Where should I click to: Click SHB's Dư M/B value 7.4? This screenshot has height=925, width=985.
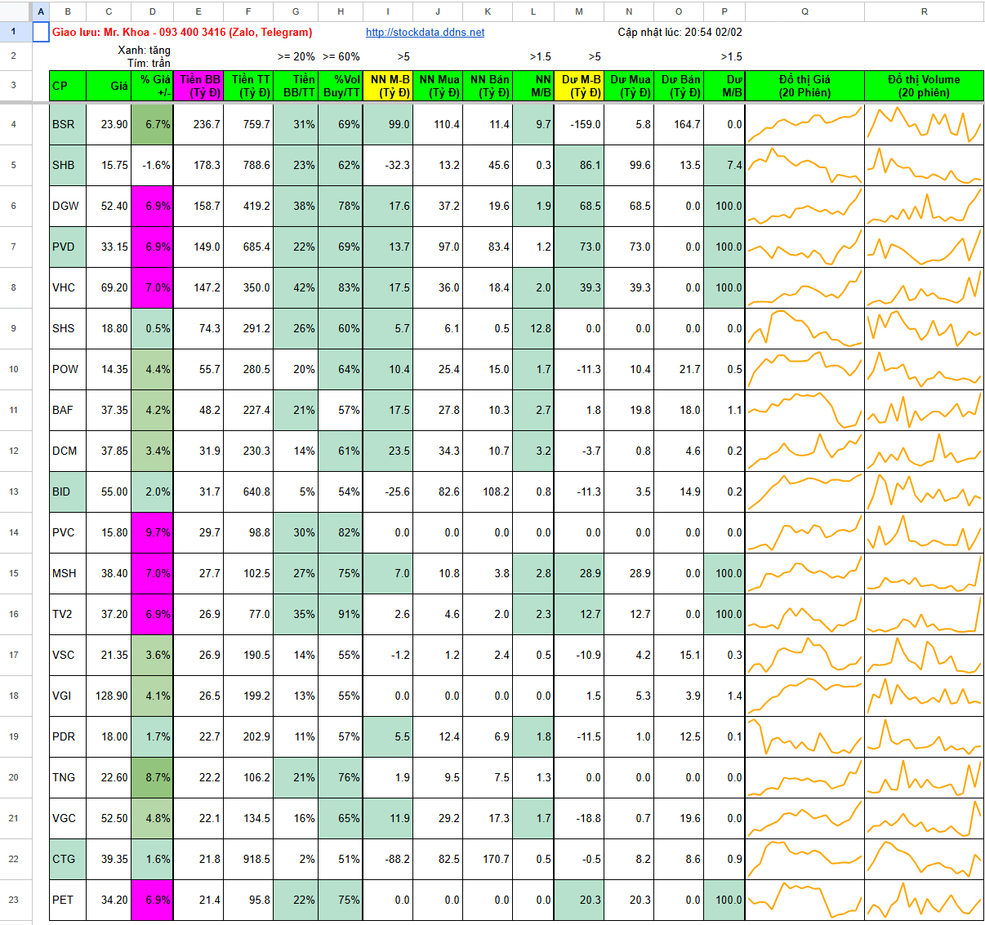(x=724, y=165)
